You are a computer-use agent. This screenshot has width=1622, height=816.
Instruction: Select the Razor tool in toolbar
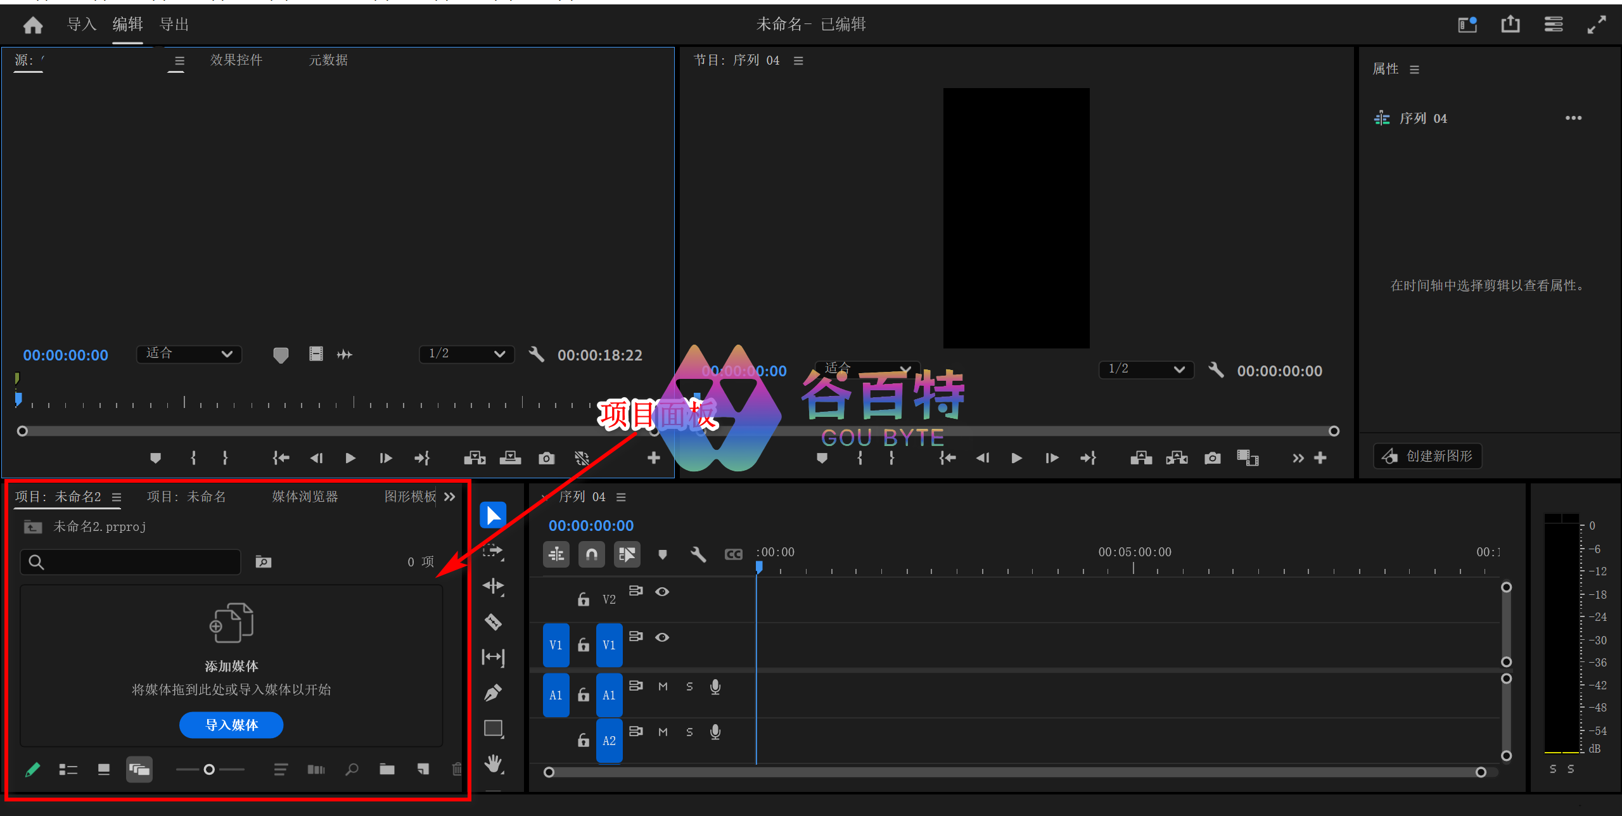[x=493, y=622]
